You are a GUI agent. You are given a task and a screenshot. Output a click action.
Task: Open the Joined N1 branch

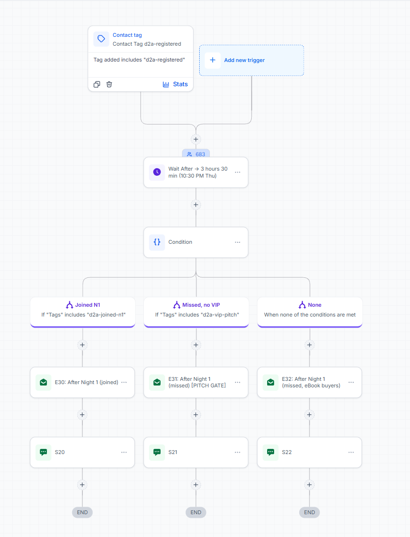click(x=83, y=311)
